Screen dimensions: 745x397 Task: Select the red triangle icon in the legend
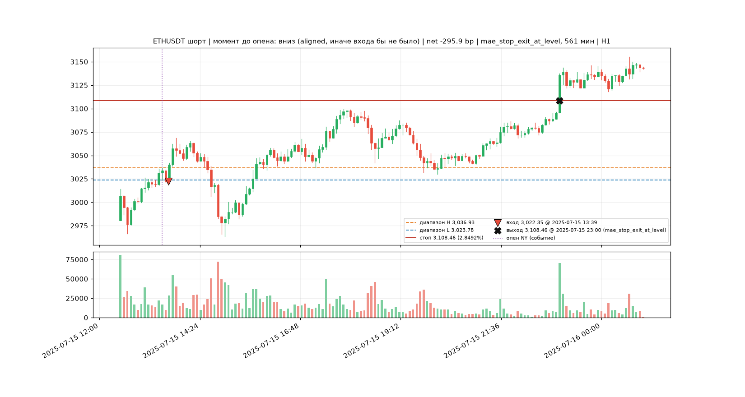[498, 223]
